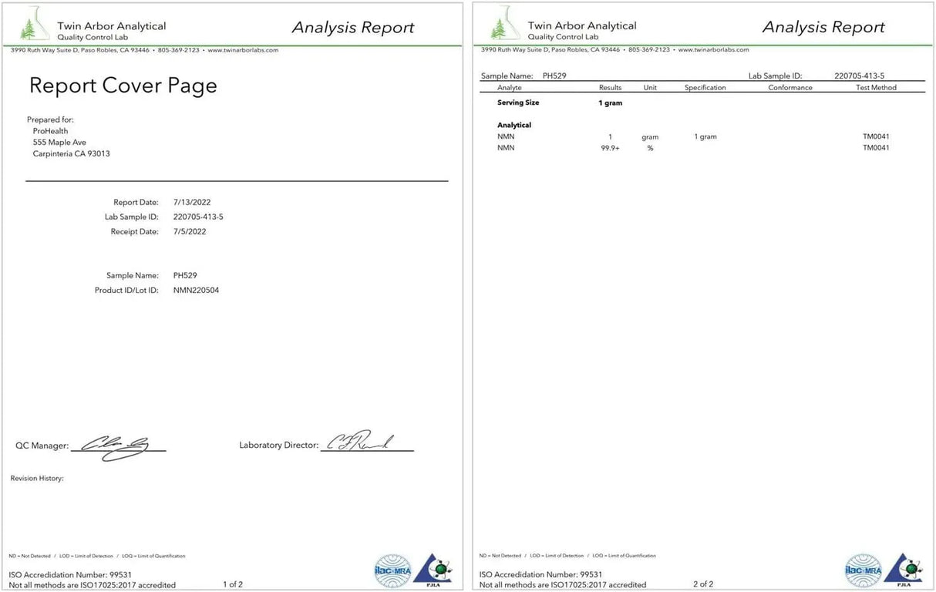Select the Report Date value 7/13/2022
Viewport: 936px width, 592px height.
coord(192,203)
